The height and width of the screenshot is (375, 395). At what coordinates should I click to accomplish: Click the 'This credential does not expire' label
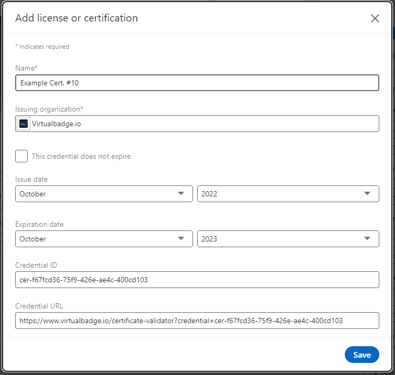pyautogui.click(x=81, y=157)
